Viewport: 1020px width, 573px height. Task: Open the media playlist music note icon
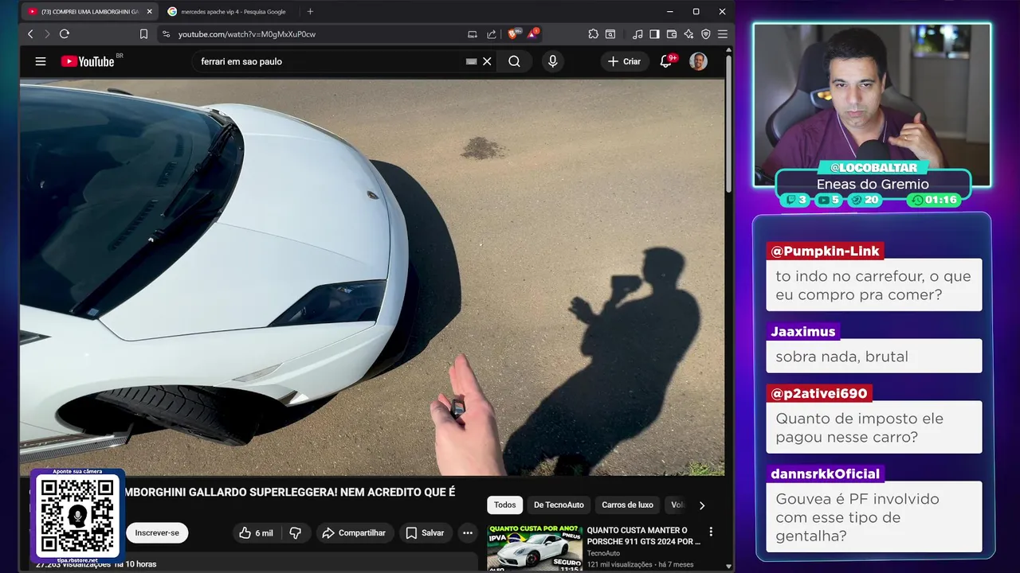(637, 34)
